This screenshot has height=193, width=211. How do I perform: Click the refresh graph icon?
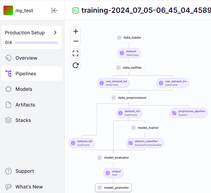tap(76, 65)
